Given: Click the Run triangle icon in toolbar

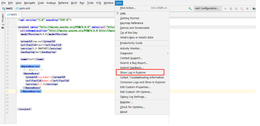Looking at the screenshot, I should (x=226, y=8).
